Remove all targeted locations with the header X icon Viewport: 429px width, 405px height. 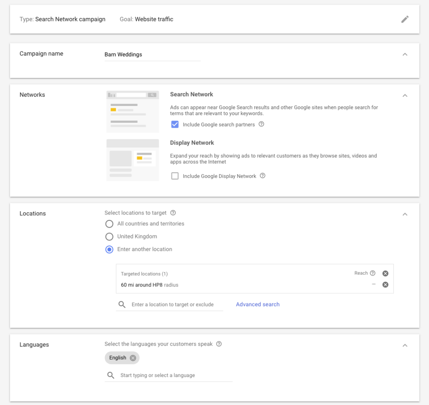tap(385, 273)
